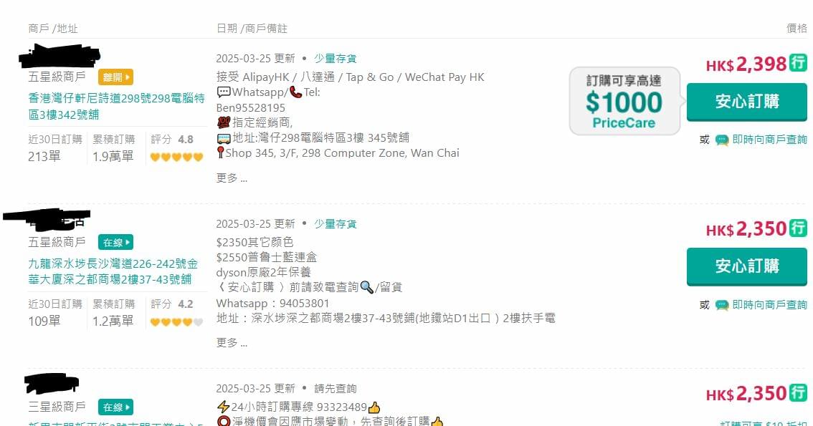Image resolution: width=813 pixels, height=426 pixels.
Task: Click the orange 離開 status badge
Action: click(115, 77)
